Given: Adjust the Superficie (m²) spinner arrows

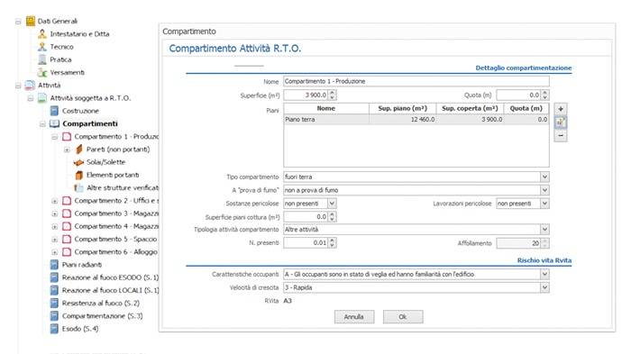Looking at the screenshot, I should point(332,95).
